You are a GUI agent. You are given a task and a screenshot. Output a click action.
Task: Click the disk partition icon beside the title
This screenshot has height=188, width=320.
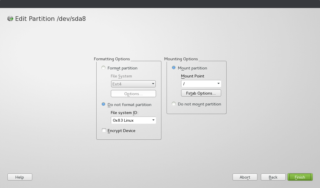point(10,19)
